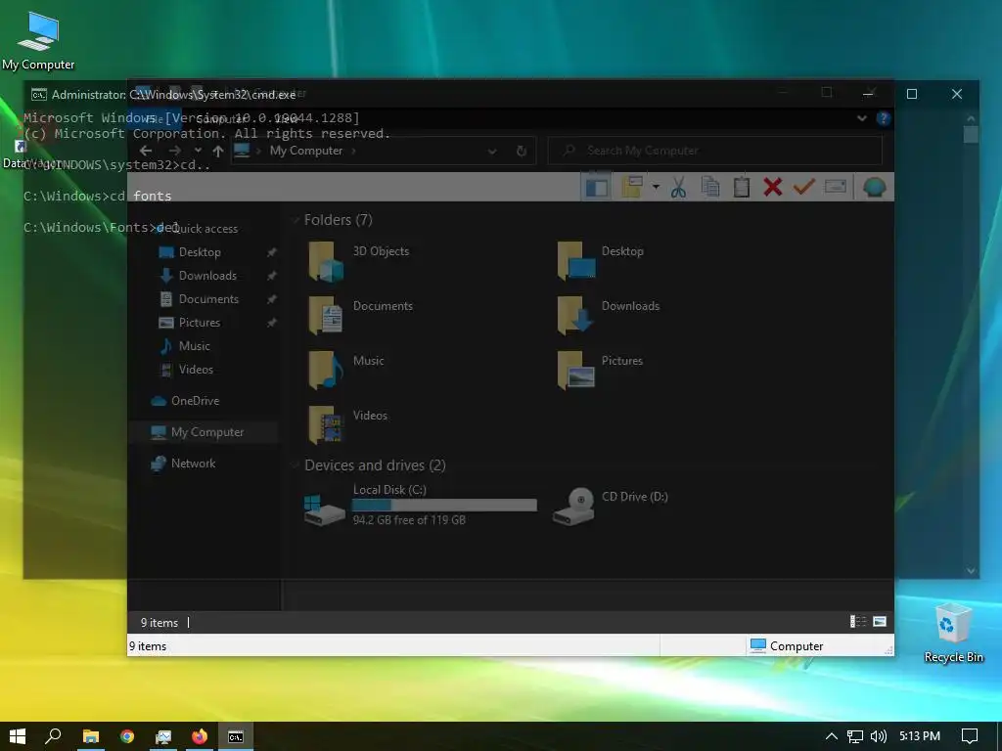The image size is (1002, 751).
Task: Maximize the cmd.exe window
Action: click(912, 94)
